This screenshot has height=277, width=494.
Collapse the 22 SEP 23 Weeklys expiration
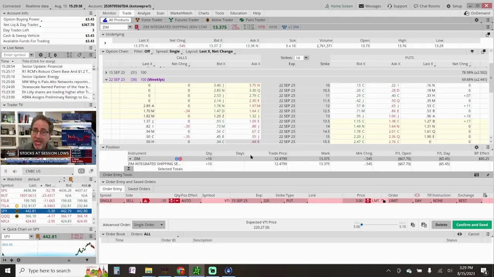(106, 80)
